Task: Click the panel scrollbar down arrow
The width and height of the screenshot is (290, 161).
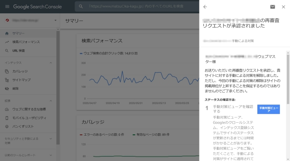Action: point(288,159)
